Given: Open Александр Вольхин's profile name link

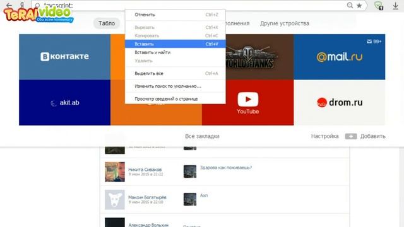Looking at the screenshot, I should point(148,225).
